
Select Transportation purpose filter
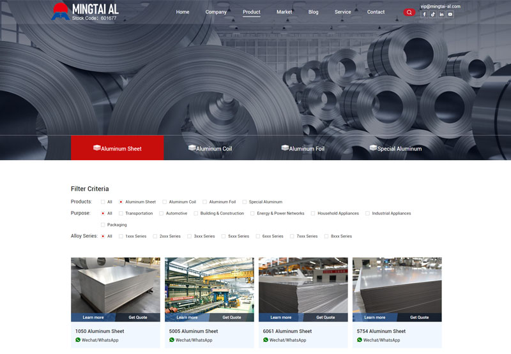121,214
